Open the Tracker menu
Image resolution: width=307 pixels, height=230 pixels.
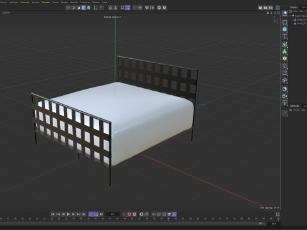pos(56,3)
